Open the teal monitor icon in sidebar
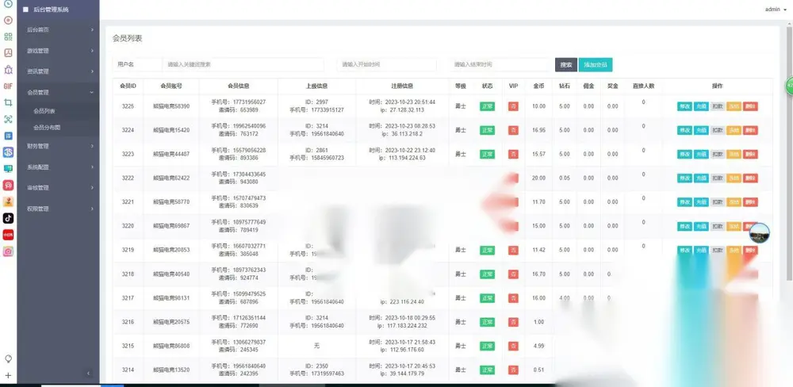Image resolution: width=793 pixels, height=387 pixels. click(8, 168)
